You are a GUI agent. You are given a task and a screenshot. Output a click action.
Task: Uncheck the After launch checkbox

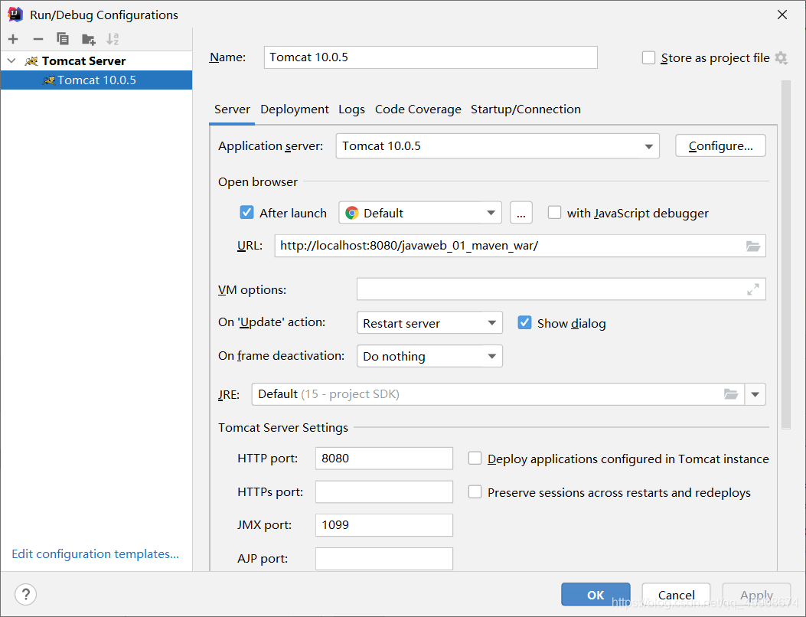[246, 212]
